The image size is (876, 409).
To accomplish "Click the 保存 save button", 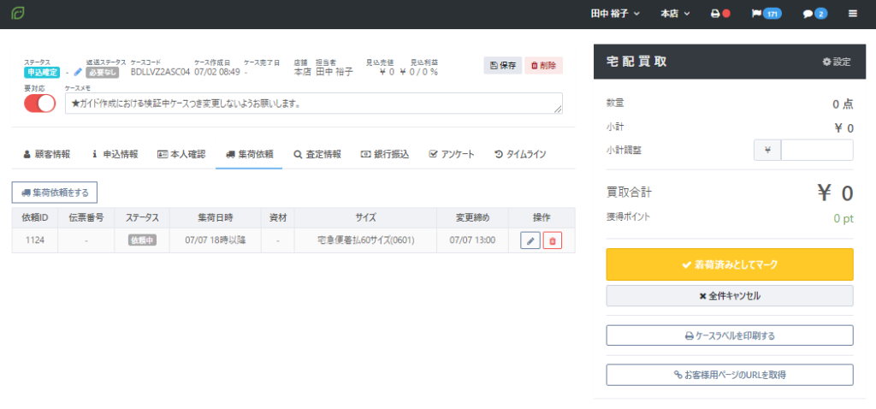I will point(502,65).
